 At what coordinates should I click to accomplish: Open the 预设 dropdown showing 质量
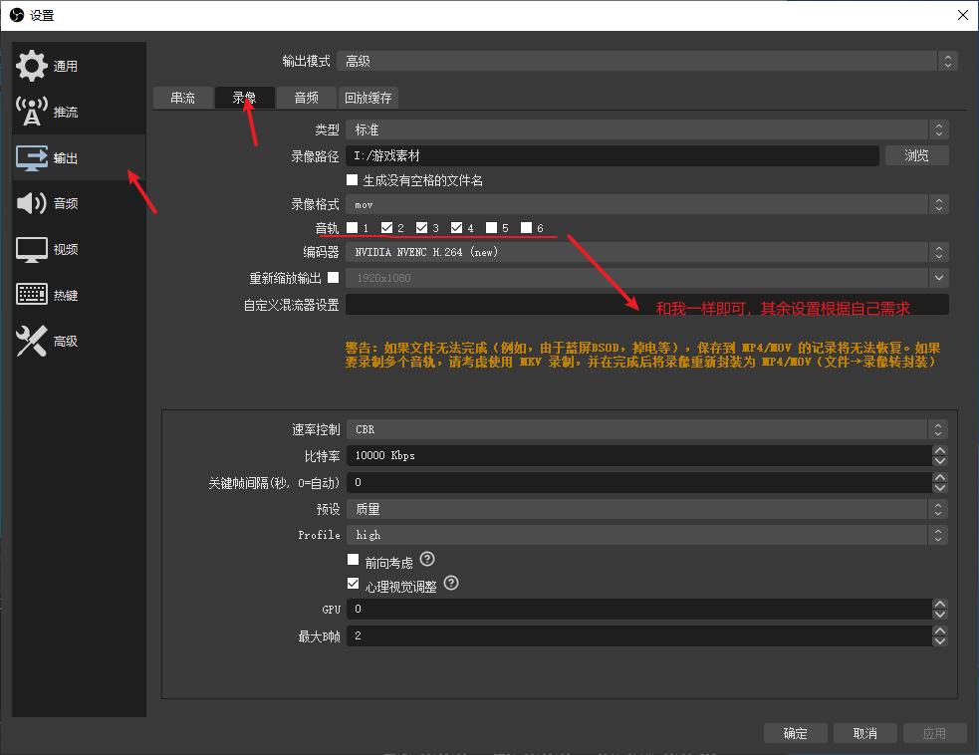point(646,509)
